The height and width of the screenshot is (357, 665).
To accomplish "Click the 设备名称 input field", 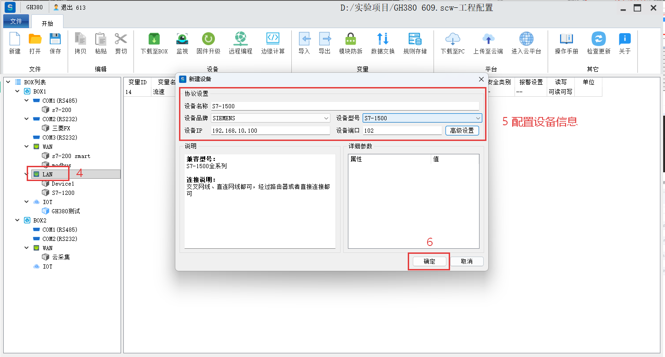I will [345, 106].
